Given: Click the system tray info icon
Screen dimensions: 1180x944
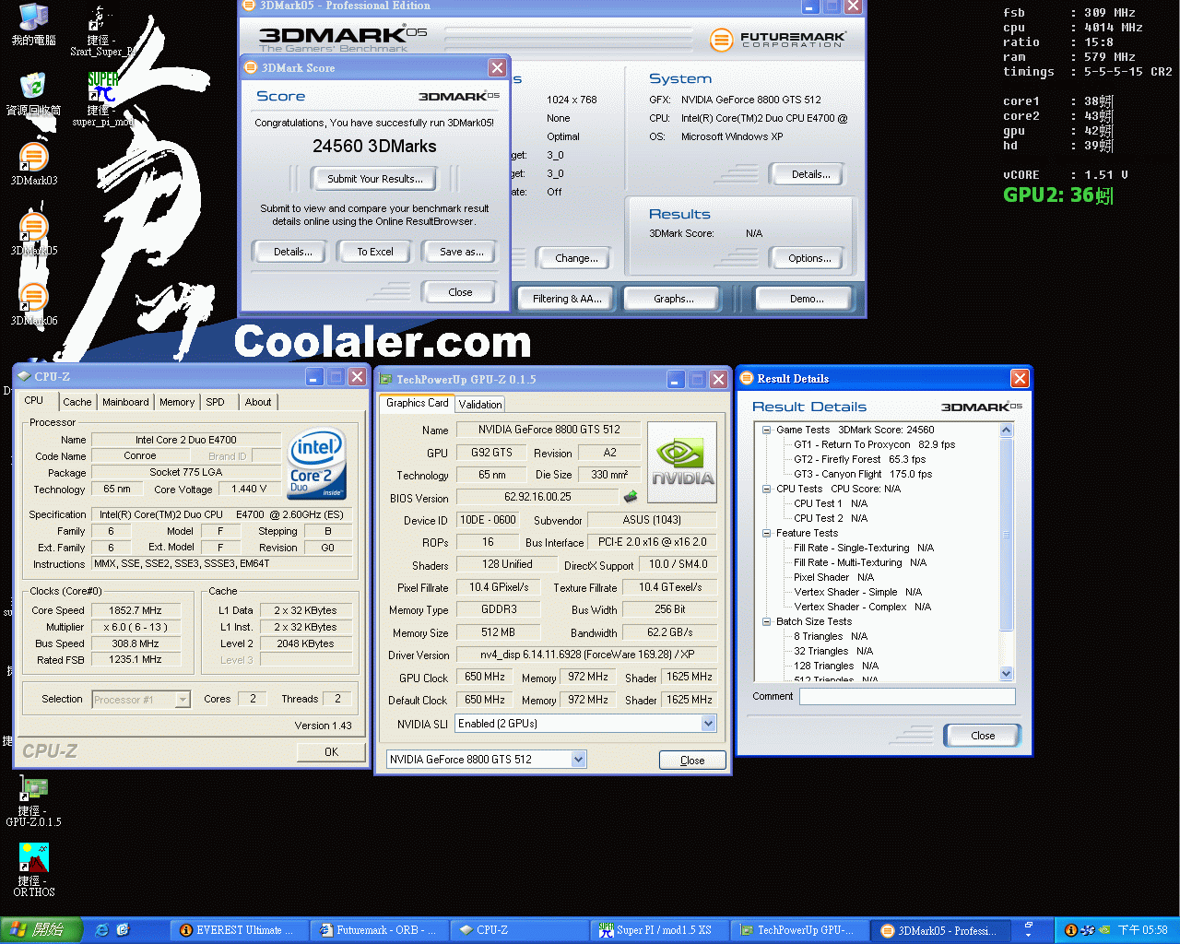Looking at the screenshot, I should coord(1070,930).
